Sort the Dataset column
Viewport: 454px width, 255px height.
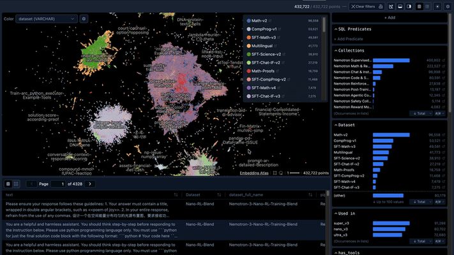pyautogui.click(x=219, y=195)
